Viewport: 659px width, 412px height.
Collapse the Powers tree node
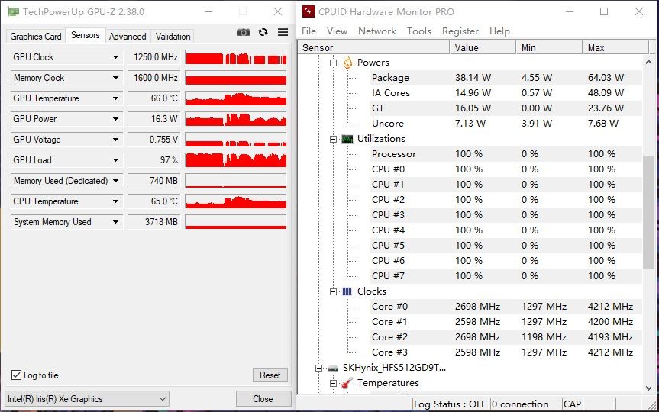click(x=333, y=63)
